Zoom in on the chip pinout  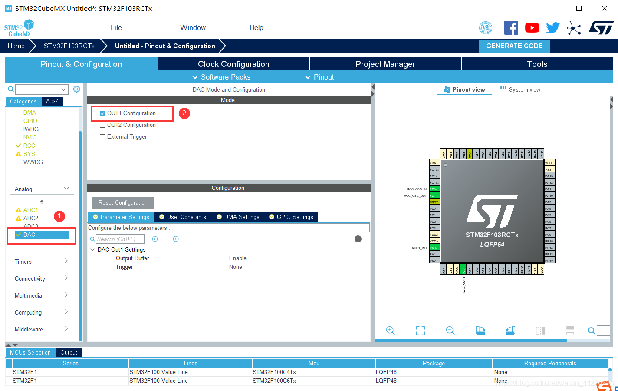[391, 331]
